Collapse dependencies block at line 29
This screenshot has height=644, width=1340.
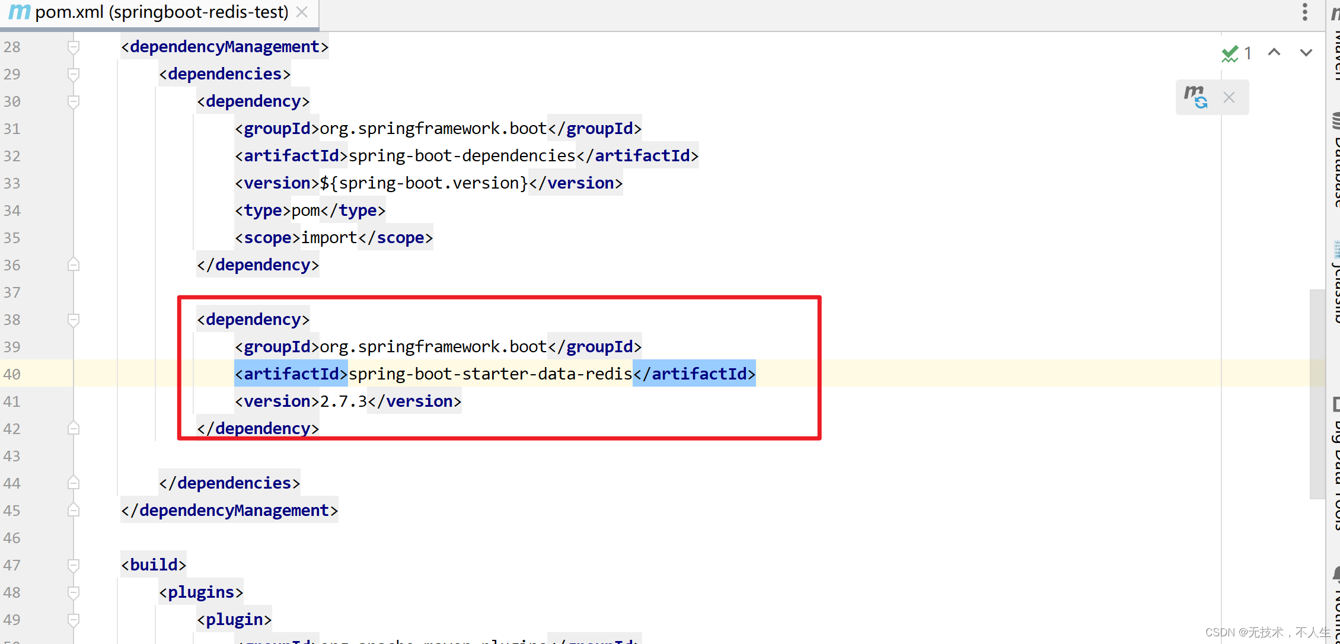coord(74,74)
